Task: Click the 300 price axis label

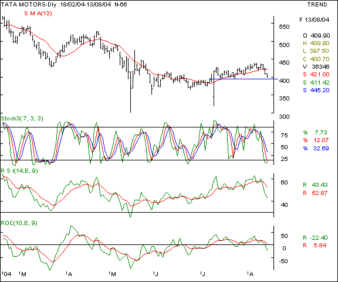Action: point(284,117)
